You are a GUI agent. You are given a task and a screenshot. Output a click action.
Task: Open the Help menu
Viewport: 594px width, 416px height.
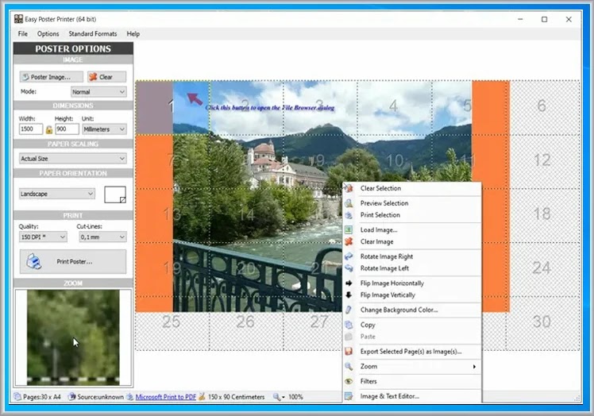(x=133, y=33)
